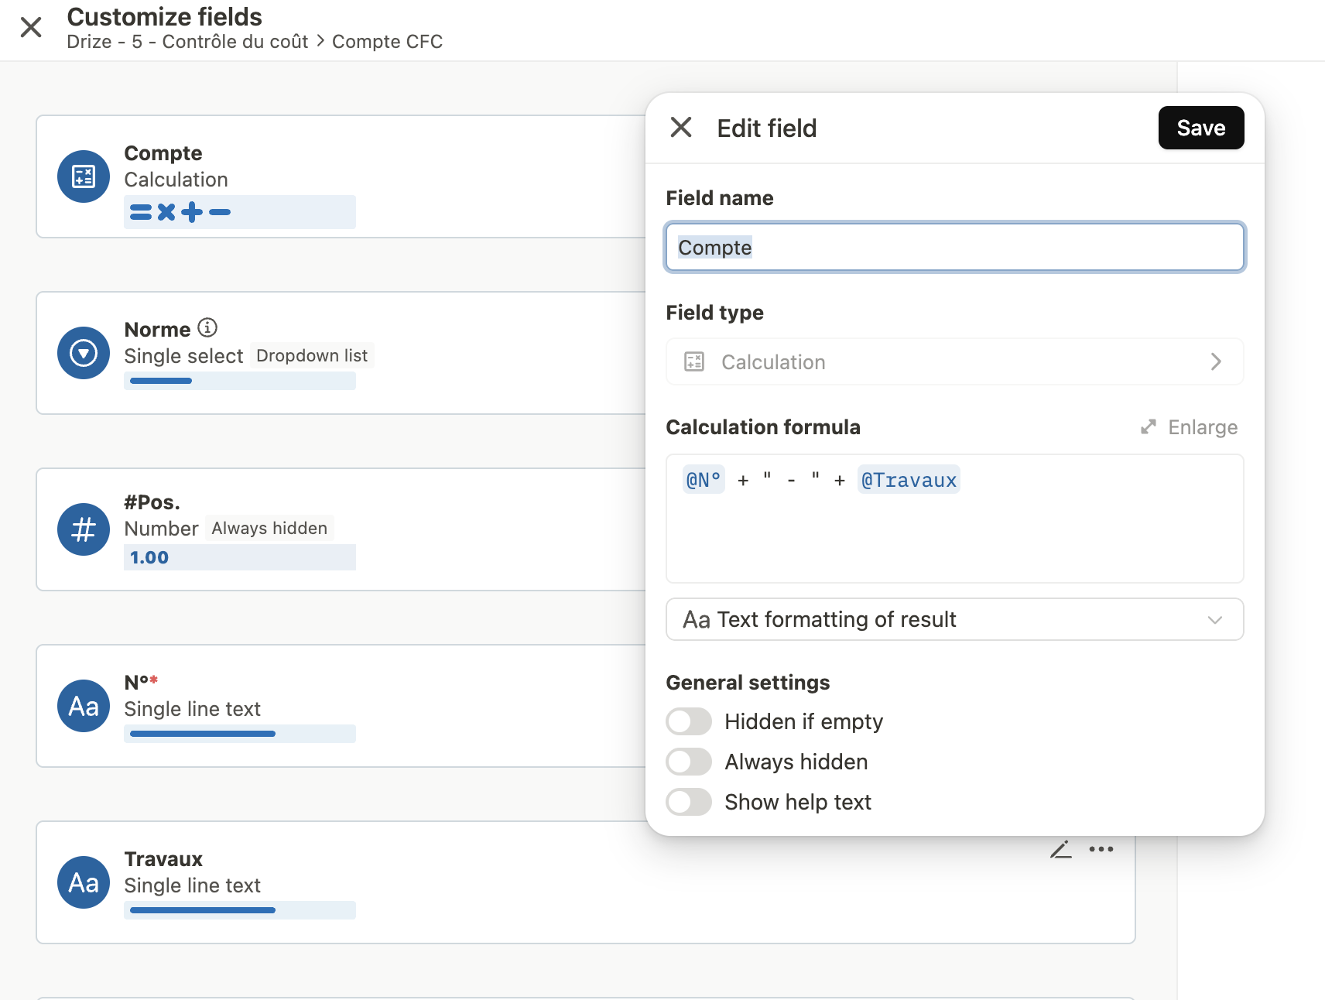Enable the Hidden if empty toggle
The height and width of the screenshot is (1000, 1325).
pyautogui.click(x=689, y=721)
